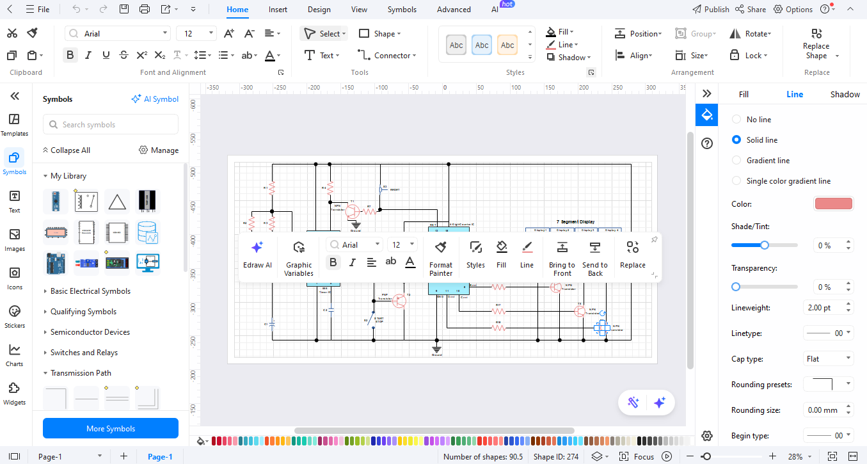The image size is (867, 464).
Task: Open the Advanced ribbon tab
Action: click(454, 10)
